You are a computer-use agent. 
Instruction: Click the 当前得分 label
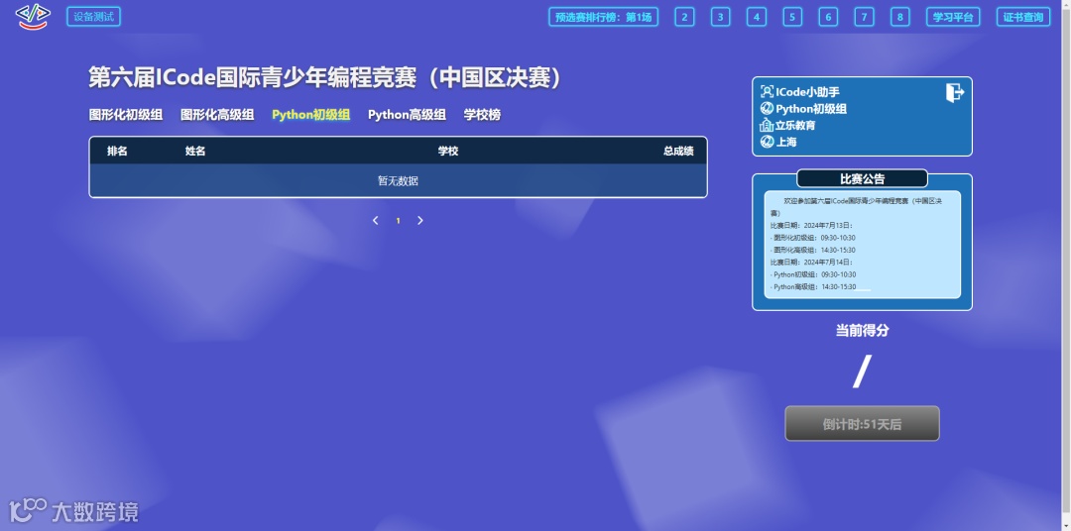[x=862, y=330]
